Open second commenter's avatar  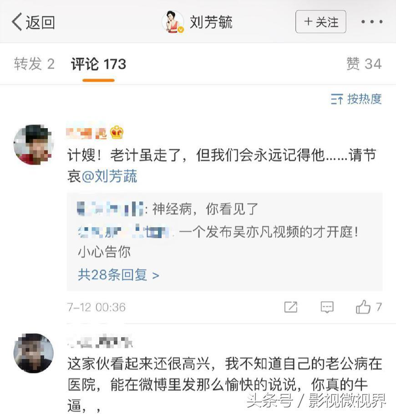click(x=33, y=354)
